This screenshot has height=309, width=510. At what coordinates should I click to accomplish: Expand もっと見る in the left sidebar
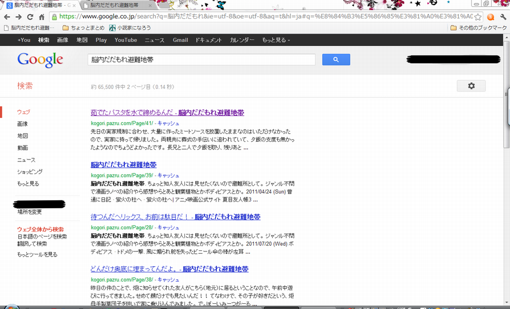point(28,184)
